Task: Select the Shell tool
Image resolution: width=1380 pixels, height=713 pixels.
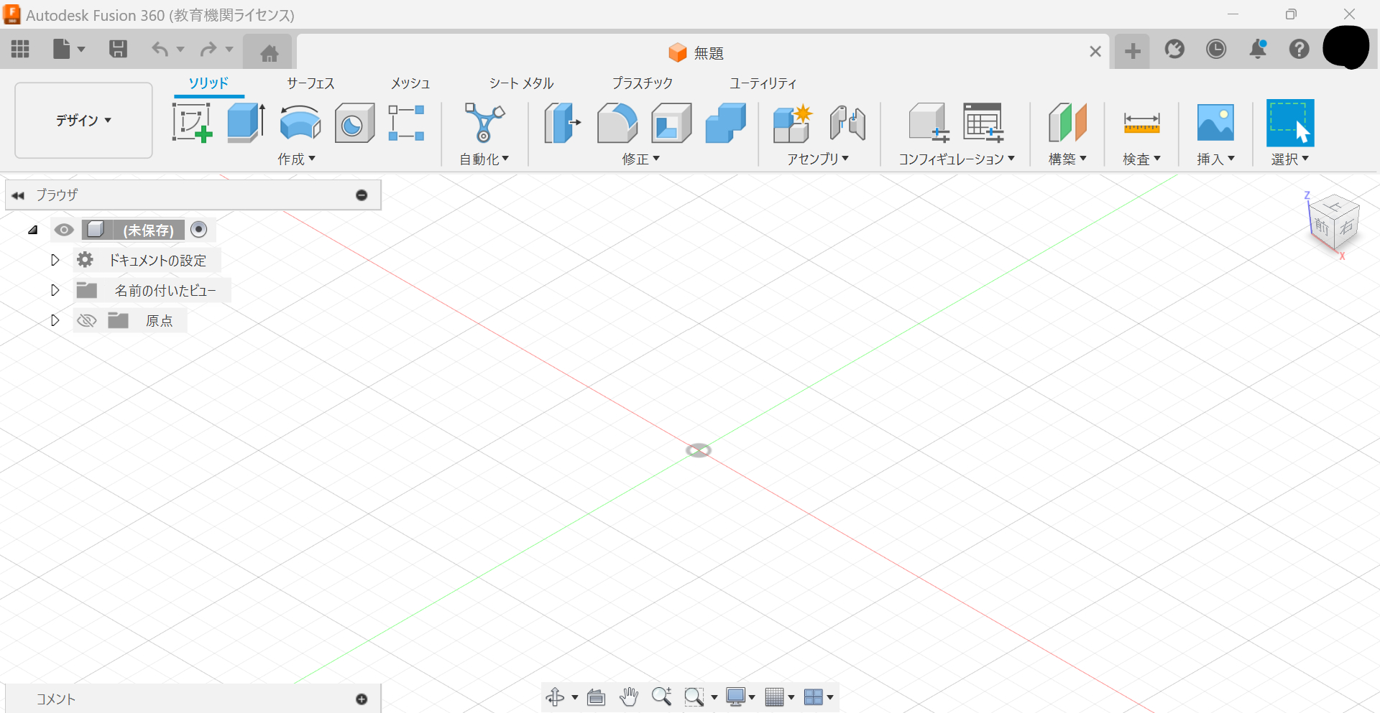Action: coord(671,123)
